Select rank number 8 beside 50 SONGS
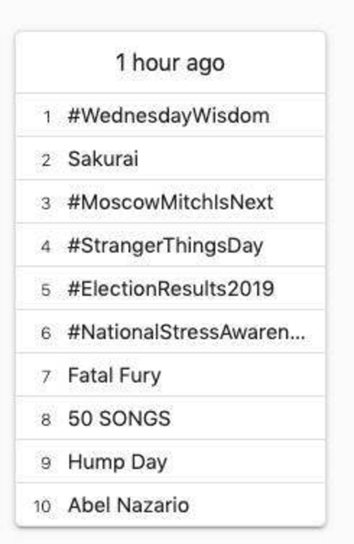 point(46,419)
